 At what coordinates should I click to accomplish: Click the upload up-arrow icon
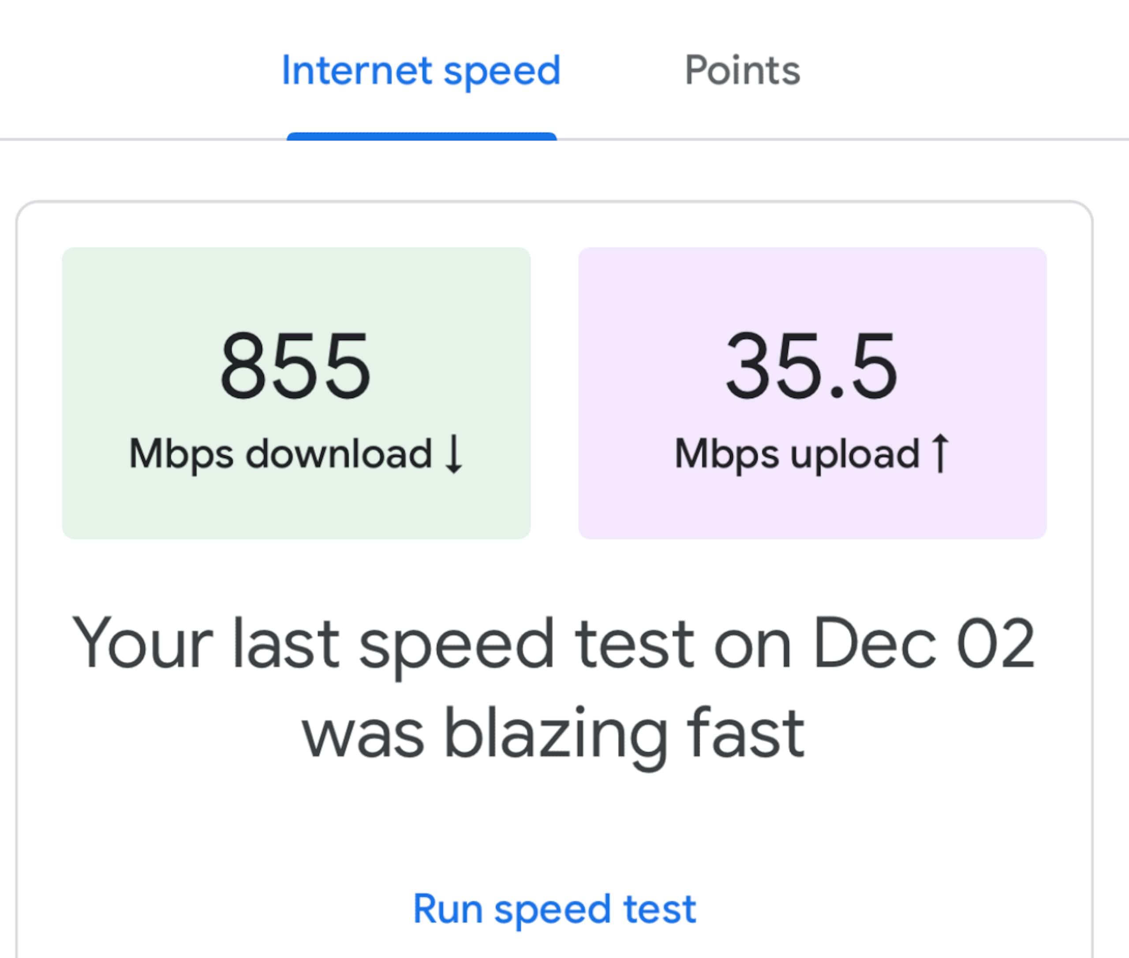point(940,453)
